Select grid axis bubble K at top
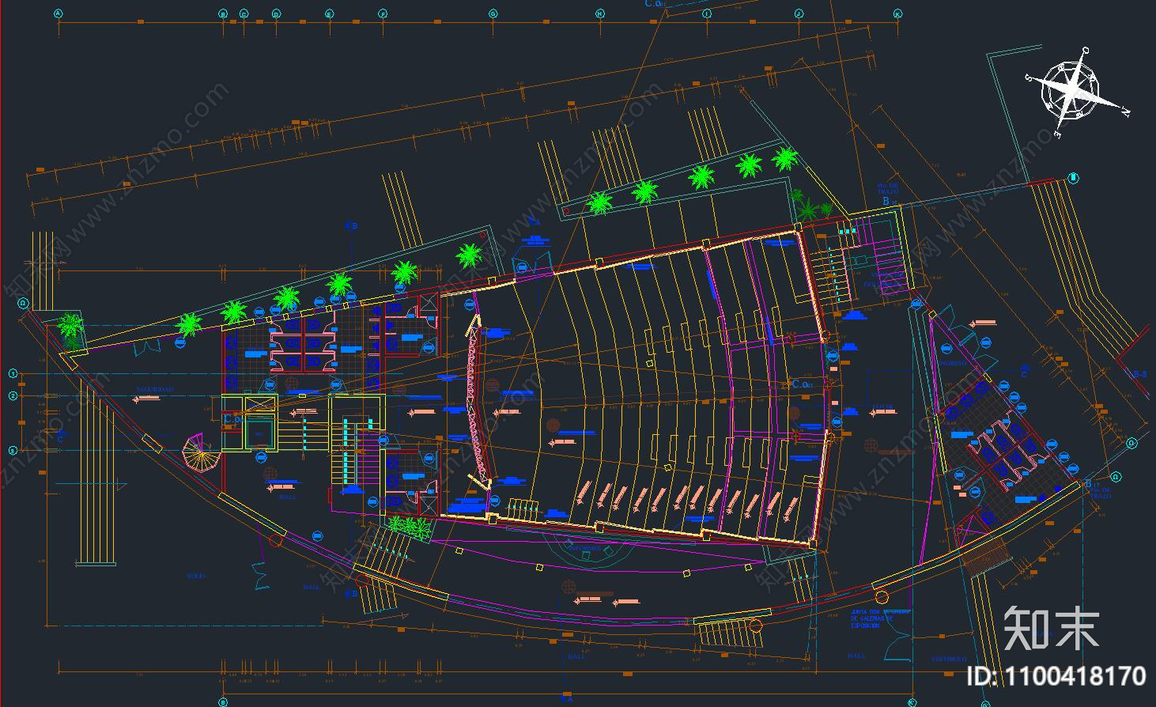 click(897, 13)
